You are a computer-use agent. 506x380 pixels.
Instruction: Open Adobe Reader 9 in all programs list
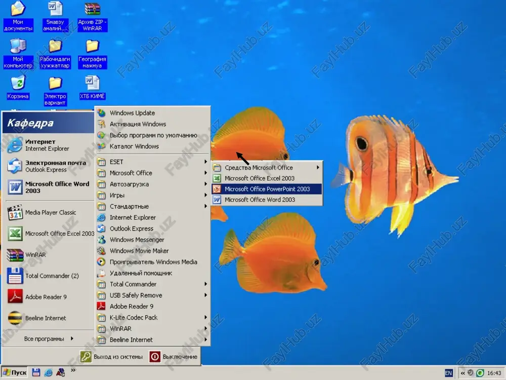tap(152, 307)
